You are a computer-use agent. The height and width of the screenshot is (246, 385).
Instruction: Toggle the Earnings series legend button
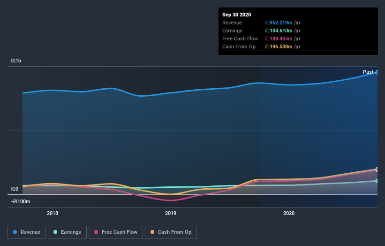pos(67,232)
